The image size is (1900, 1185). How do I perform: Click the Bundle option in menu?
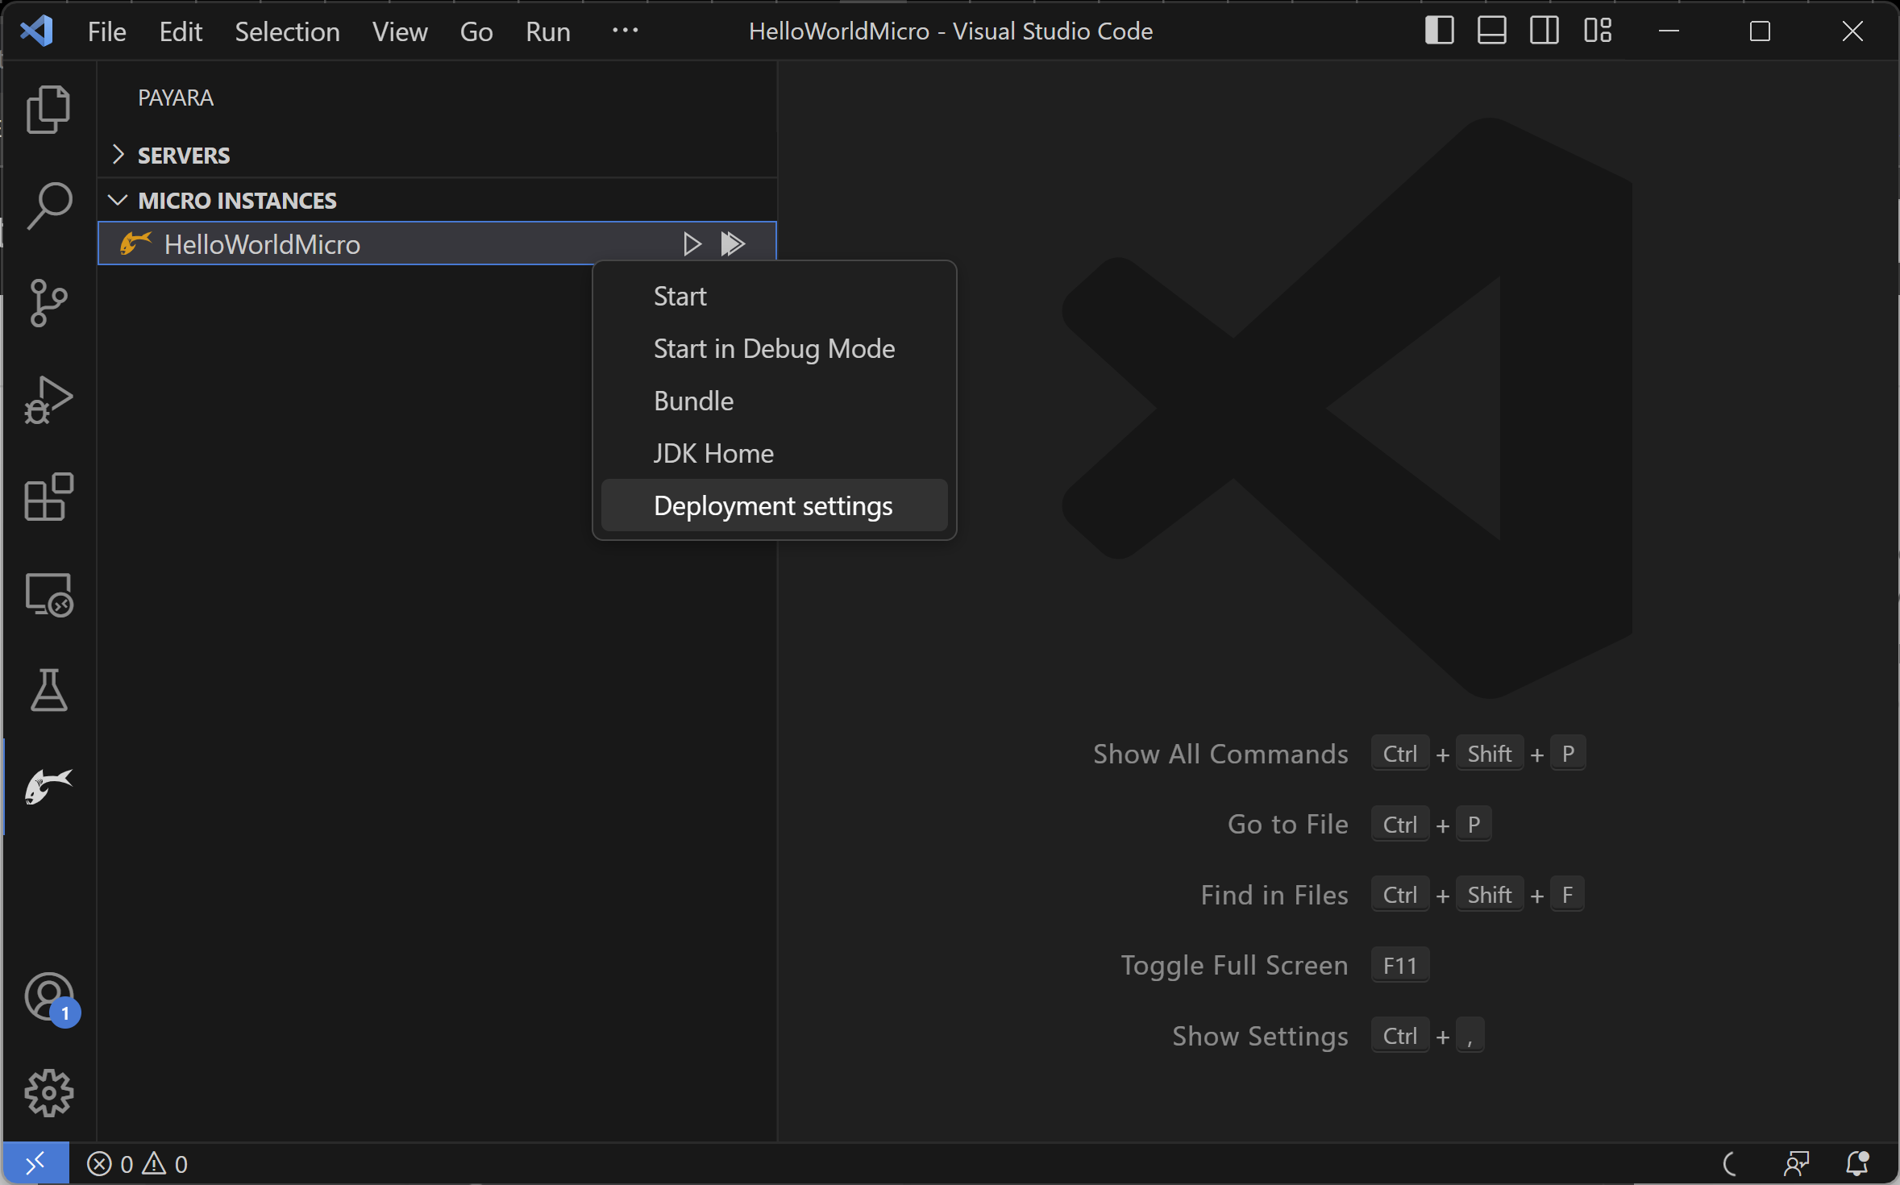pos(693,400)
